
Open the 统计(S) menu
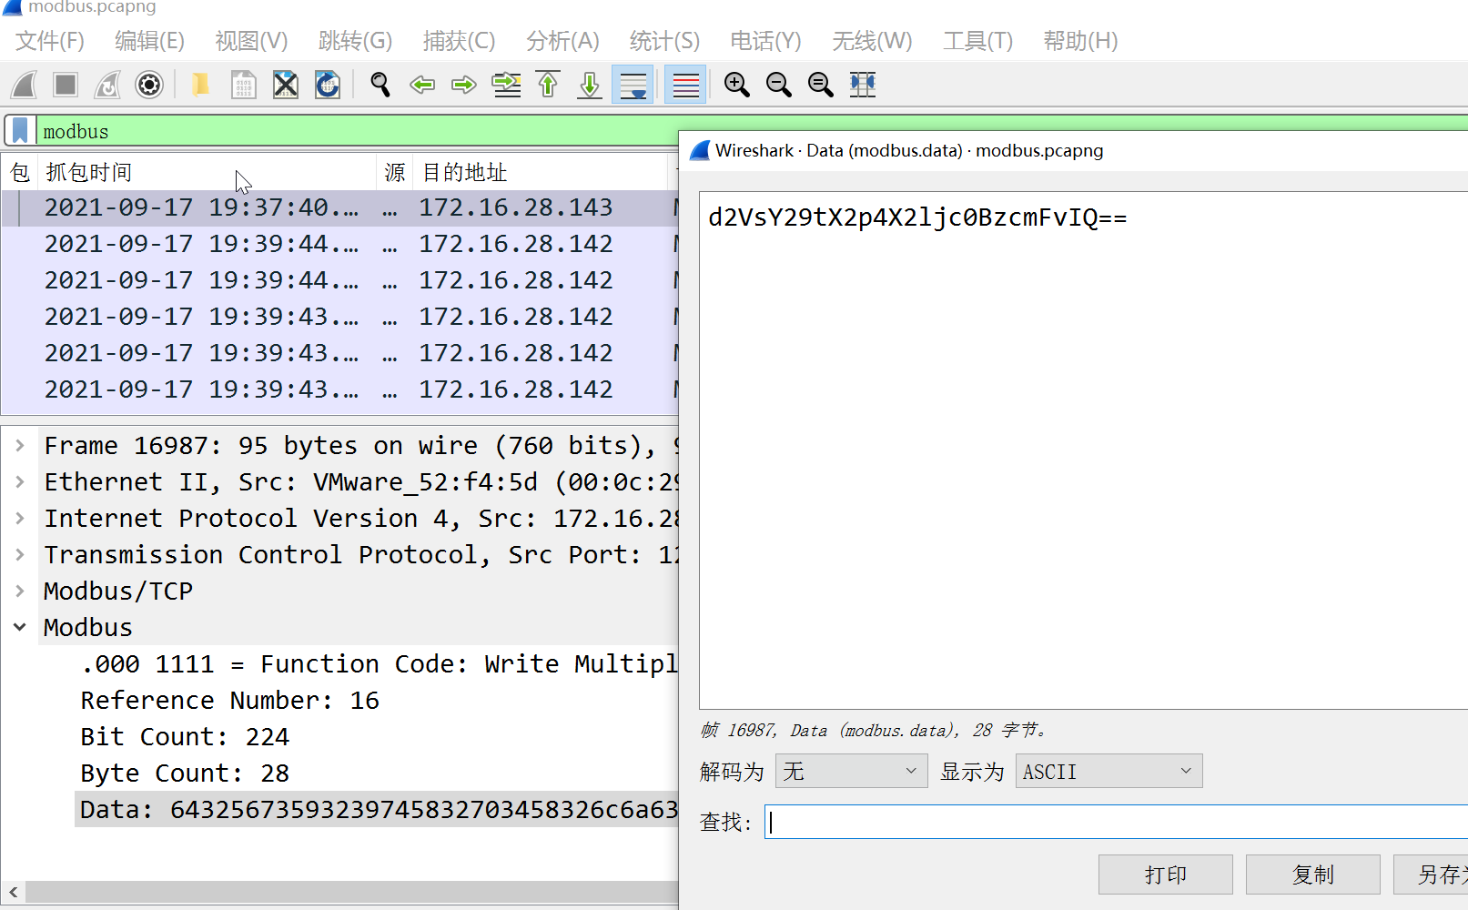(x=664, y=41)
